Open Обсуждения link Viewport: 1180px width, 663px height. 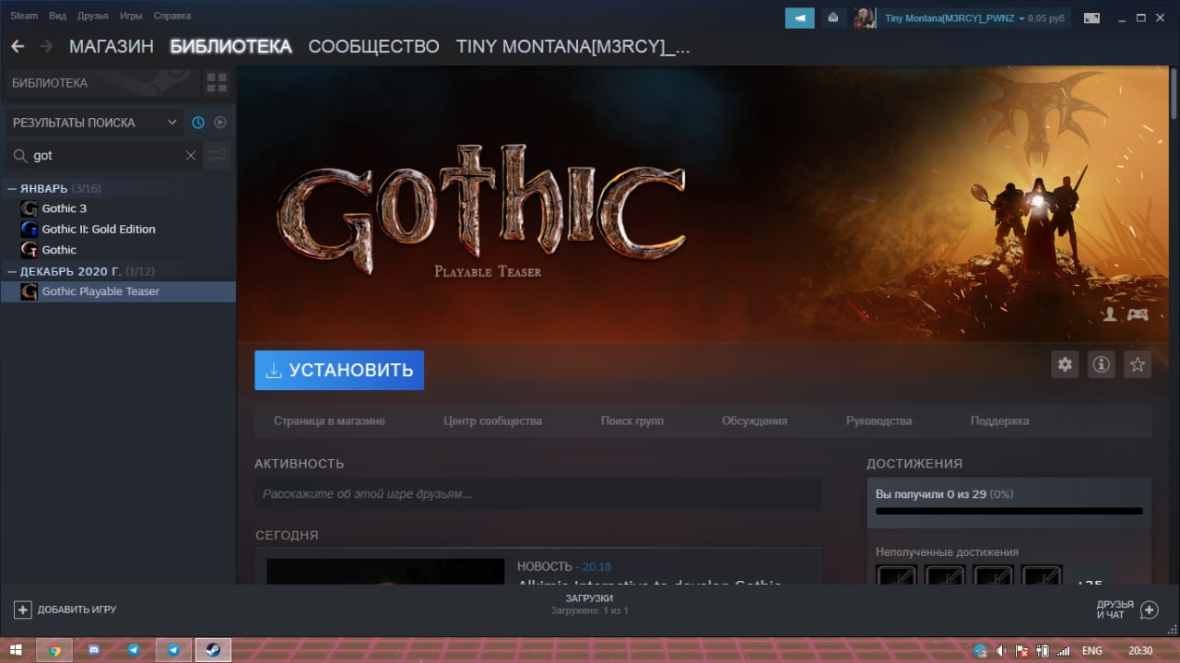(754, 420)
